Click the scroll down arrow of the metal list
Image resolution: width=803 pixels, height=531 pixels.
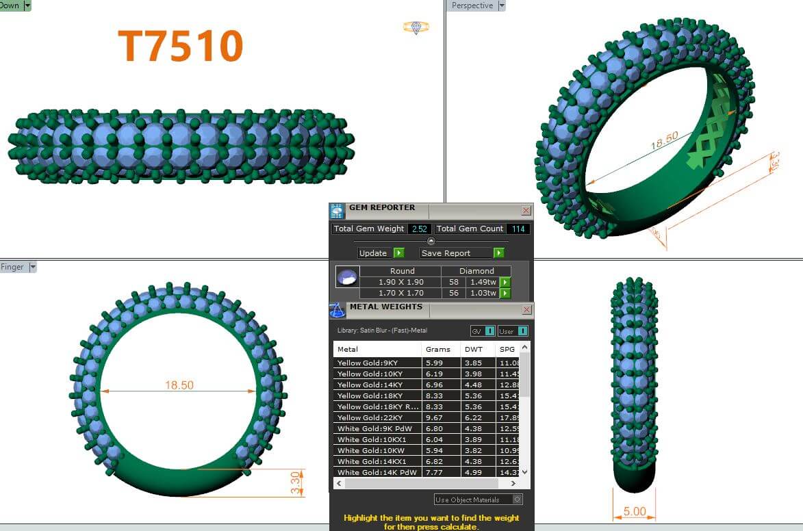click(x=524, y=472)
